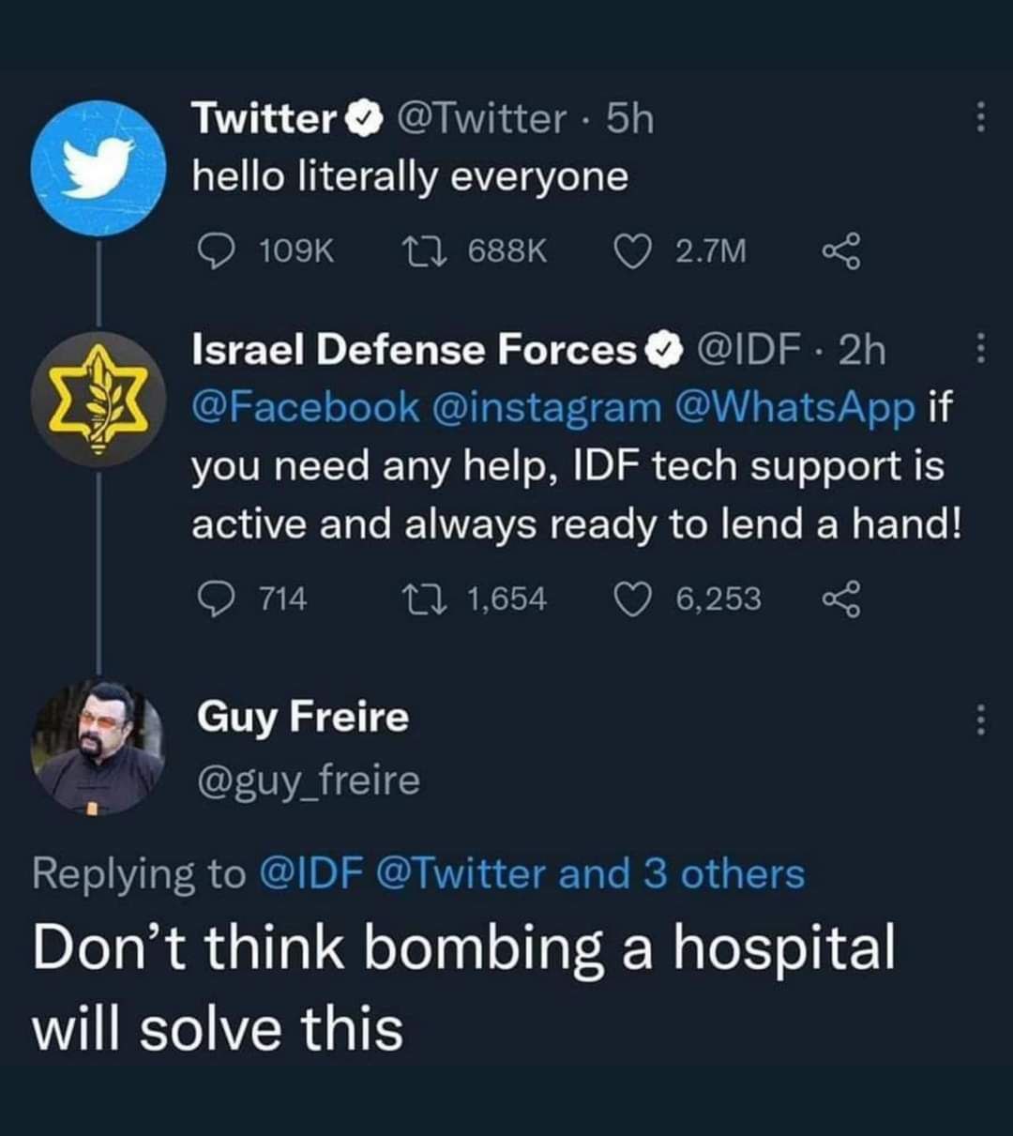Screen dimensions: 1013x1136
Task: Open the @Facebook mention link
Action: coord(306,405)
